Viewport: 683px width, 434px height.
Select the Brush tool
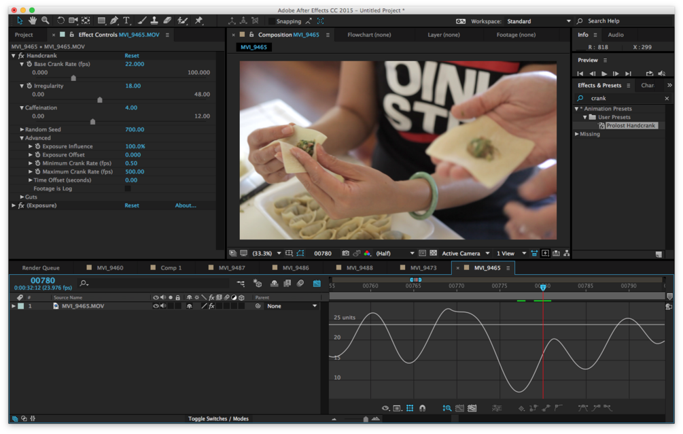142,20
